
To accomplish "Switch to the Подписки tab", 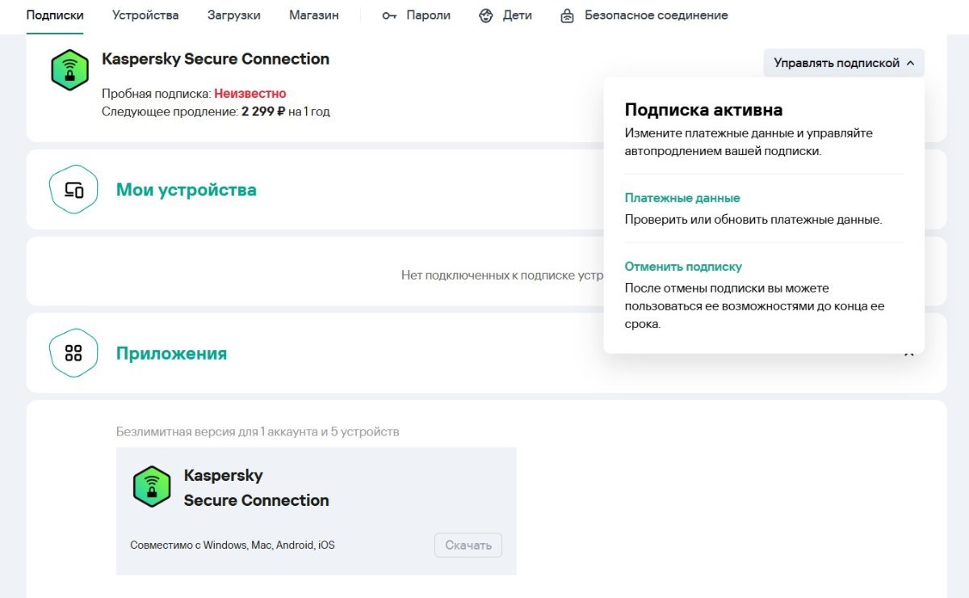I will point(55,15).
